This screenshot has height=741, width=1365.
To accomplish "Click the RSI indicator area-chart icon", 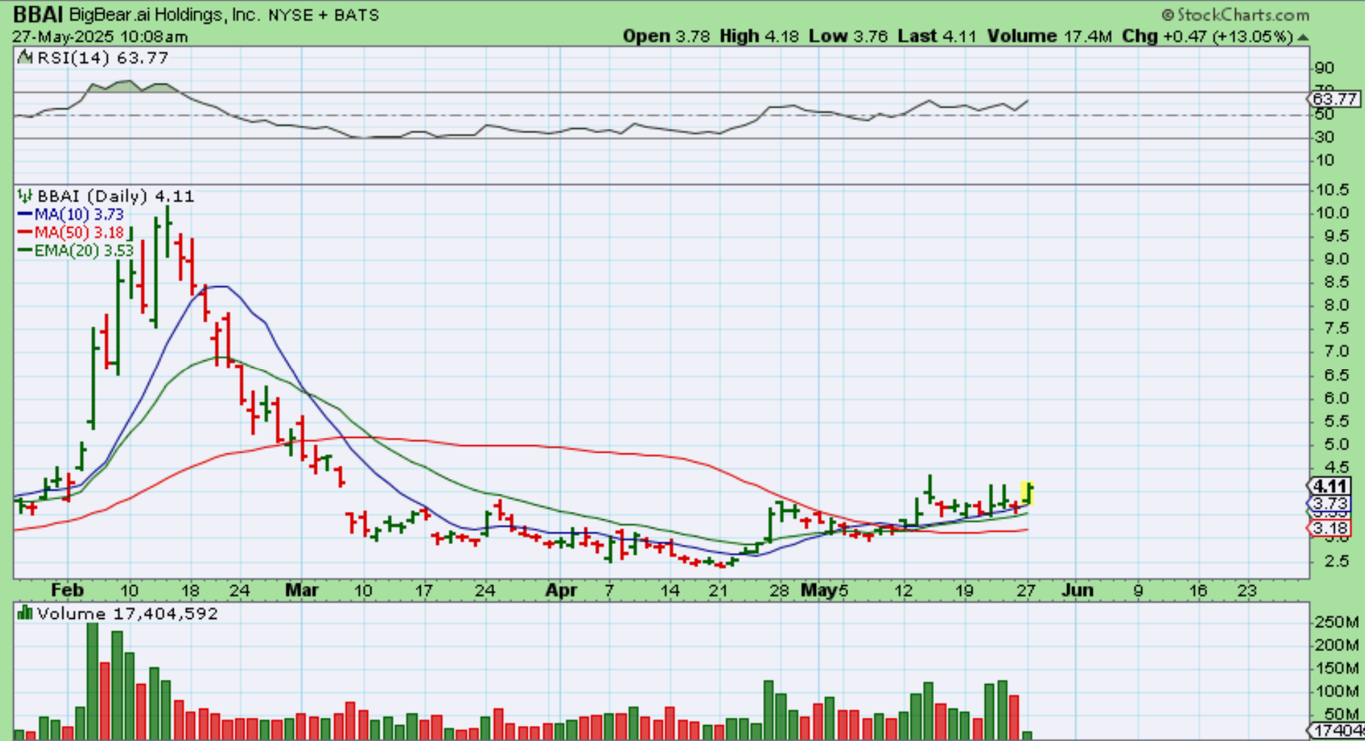I will point(25,58).
